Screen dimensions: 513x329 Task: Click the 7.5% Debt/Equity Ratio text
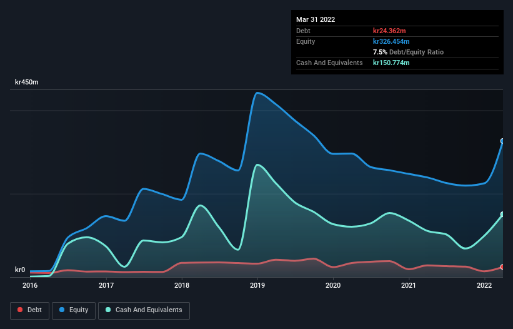[408, 52]
